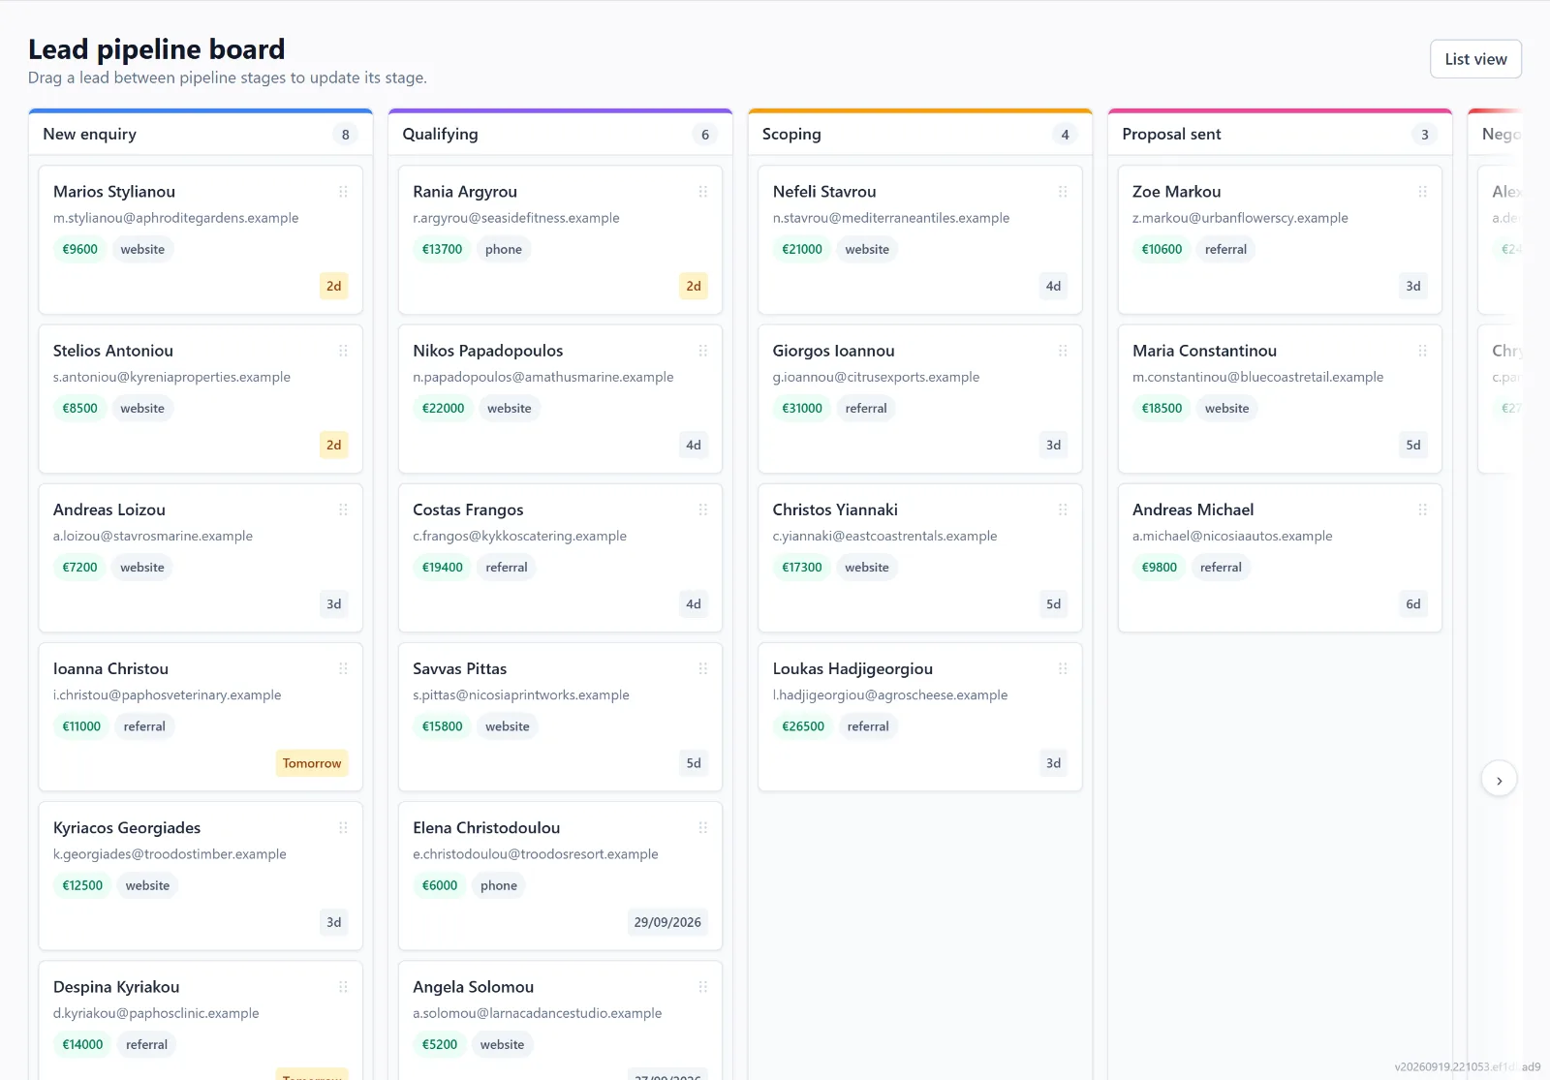The height and width of the screenshot is (1080, 1550).
Task: Click drag handle on Zoe Markou card
Action: [1422, 192]
